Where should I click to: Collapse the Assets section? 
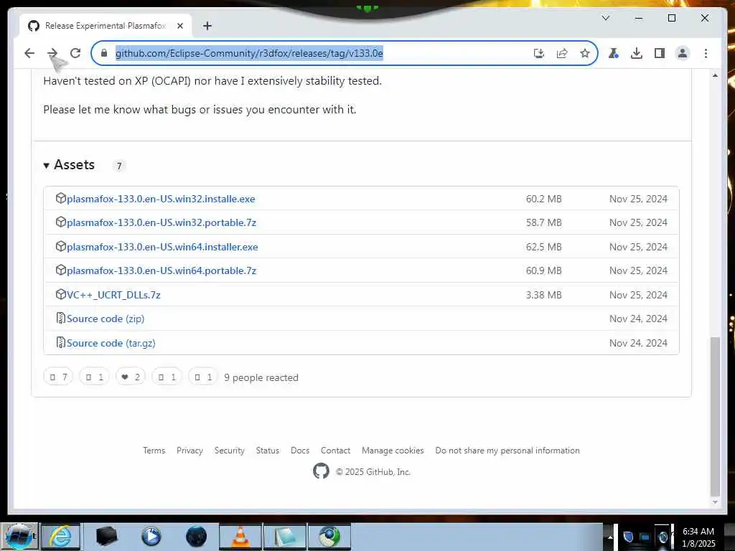[70, 165]
